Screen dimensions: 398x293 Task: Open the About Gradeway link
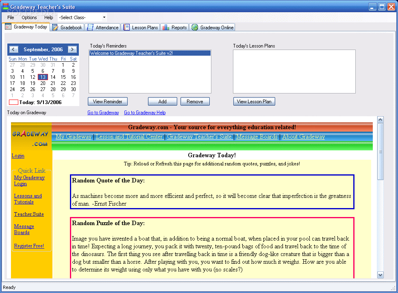pyautogui.click(x=304, y=137)
